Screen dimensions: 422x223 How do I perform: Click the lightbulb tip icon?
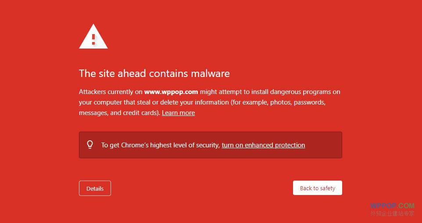pyautogui.click(x=90, y=144)
